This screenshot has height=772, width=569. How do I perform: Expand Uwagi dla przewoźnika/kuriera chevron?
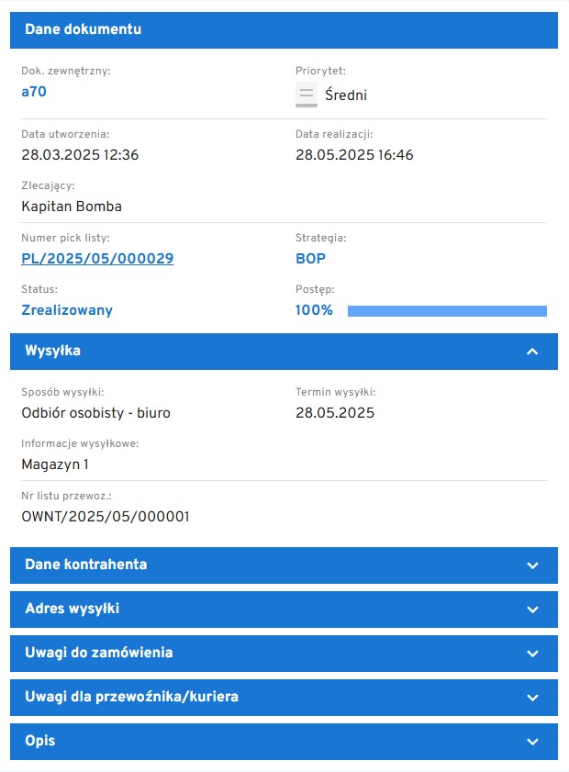tap(532, 697)
